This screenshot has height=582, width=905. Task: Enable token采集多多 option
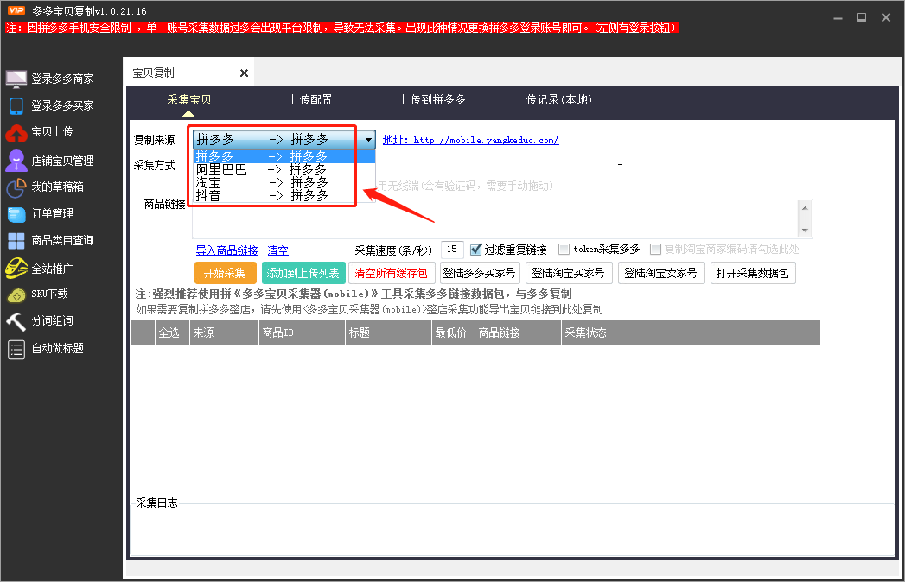(566, 249)
